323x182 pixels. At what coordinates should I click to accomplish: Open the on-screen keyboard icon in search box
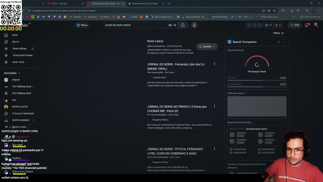tap(170, 25)
